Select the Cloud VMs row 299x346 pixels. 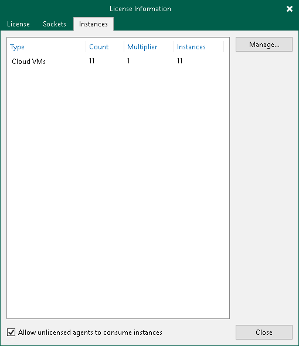[118, 61]
